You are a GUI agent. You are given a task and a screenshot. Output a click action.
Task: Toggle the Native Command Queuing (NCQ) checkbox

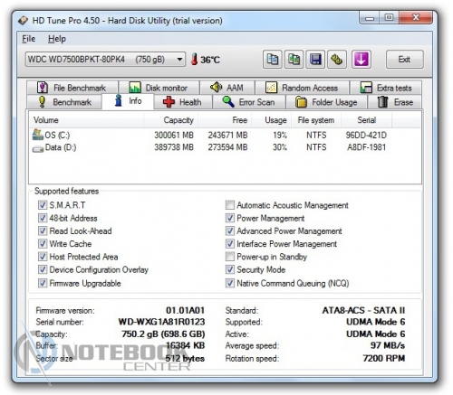[x=230, y=283]
